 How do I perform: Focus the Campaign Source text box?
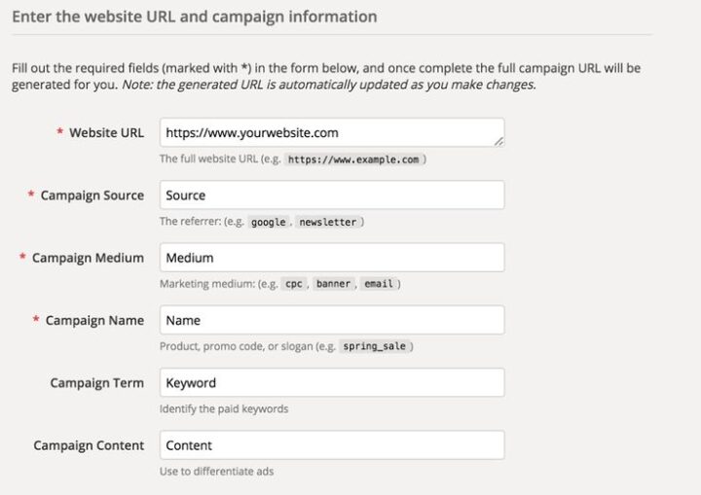331,194
